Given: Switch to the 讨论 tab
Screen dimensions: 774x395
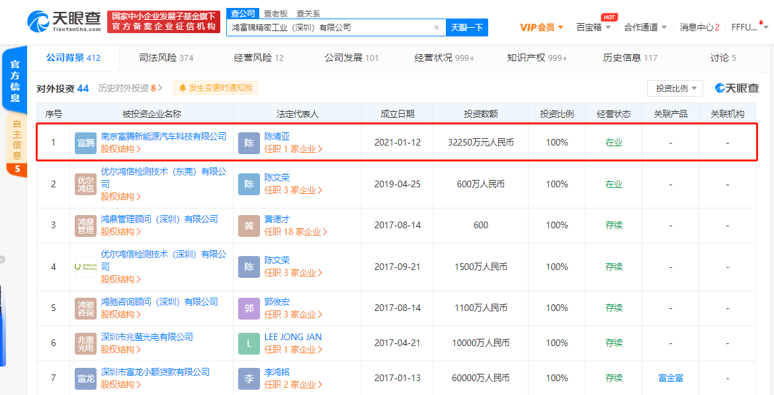Looking at the screenshot, I should click(723, 58).
